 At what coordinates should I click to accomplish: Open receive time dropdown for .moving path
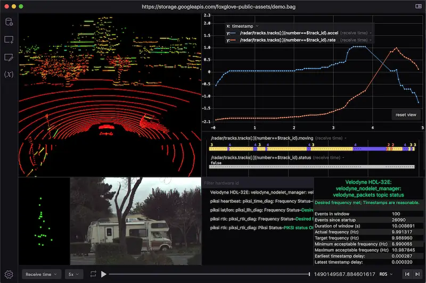coord(331,138)
